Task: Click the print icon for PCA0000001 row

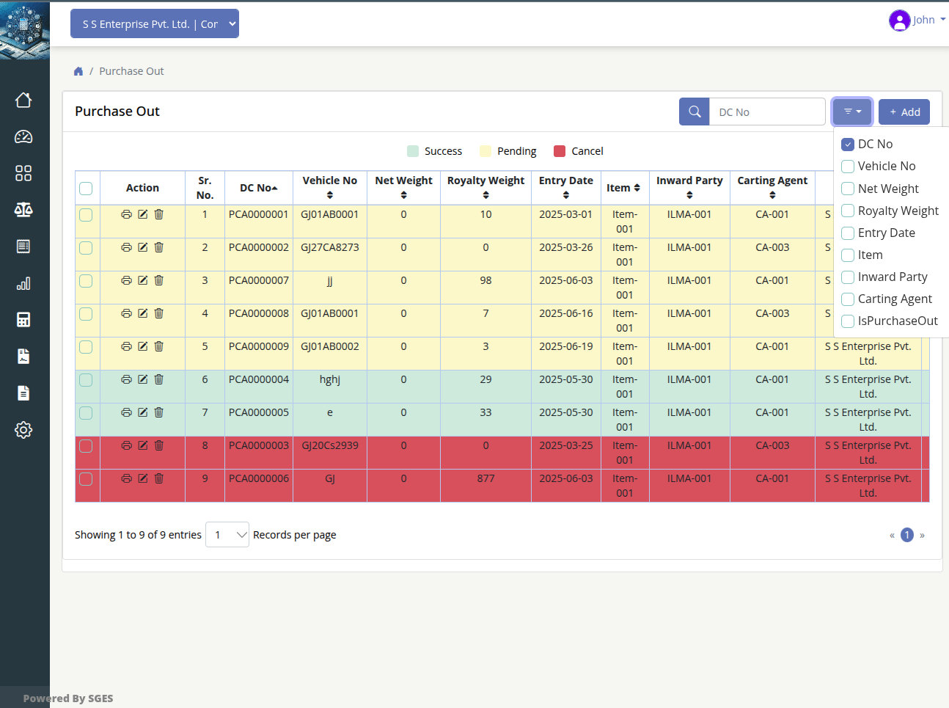Action: 126,214
